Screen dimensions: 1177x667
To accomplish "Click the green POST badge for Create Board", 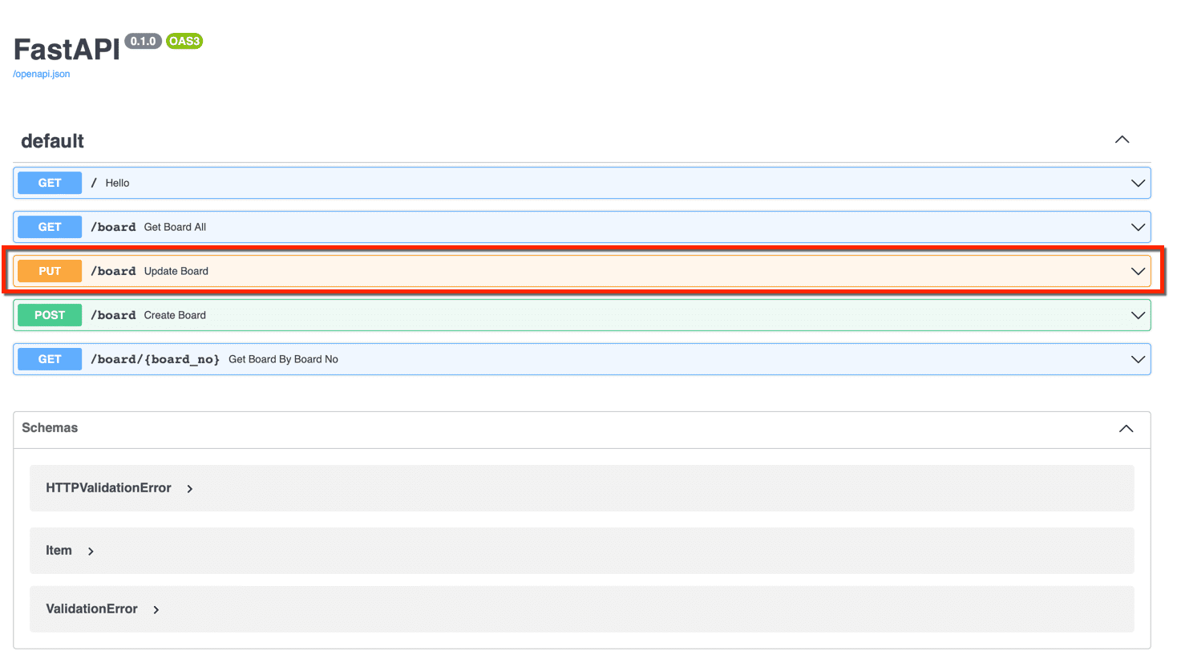I will coord(49,315).
